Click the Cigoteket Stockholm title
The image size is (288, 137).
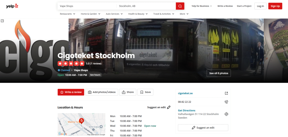coord(96,55)
